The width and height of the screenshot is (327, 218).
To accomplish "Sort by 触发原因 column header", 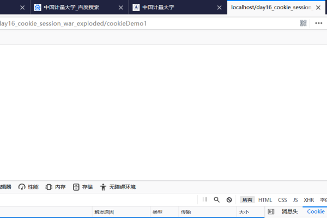I will 121,212.
